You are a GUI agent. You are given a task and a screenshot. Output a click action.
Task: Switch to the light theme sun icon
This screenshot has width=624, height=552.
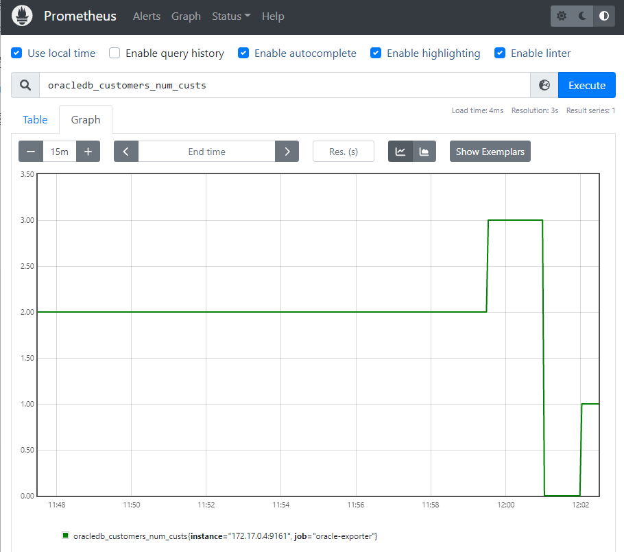point(562,16)
